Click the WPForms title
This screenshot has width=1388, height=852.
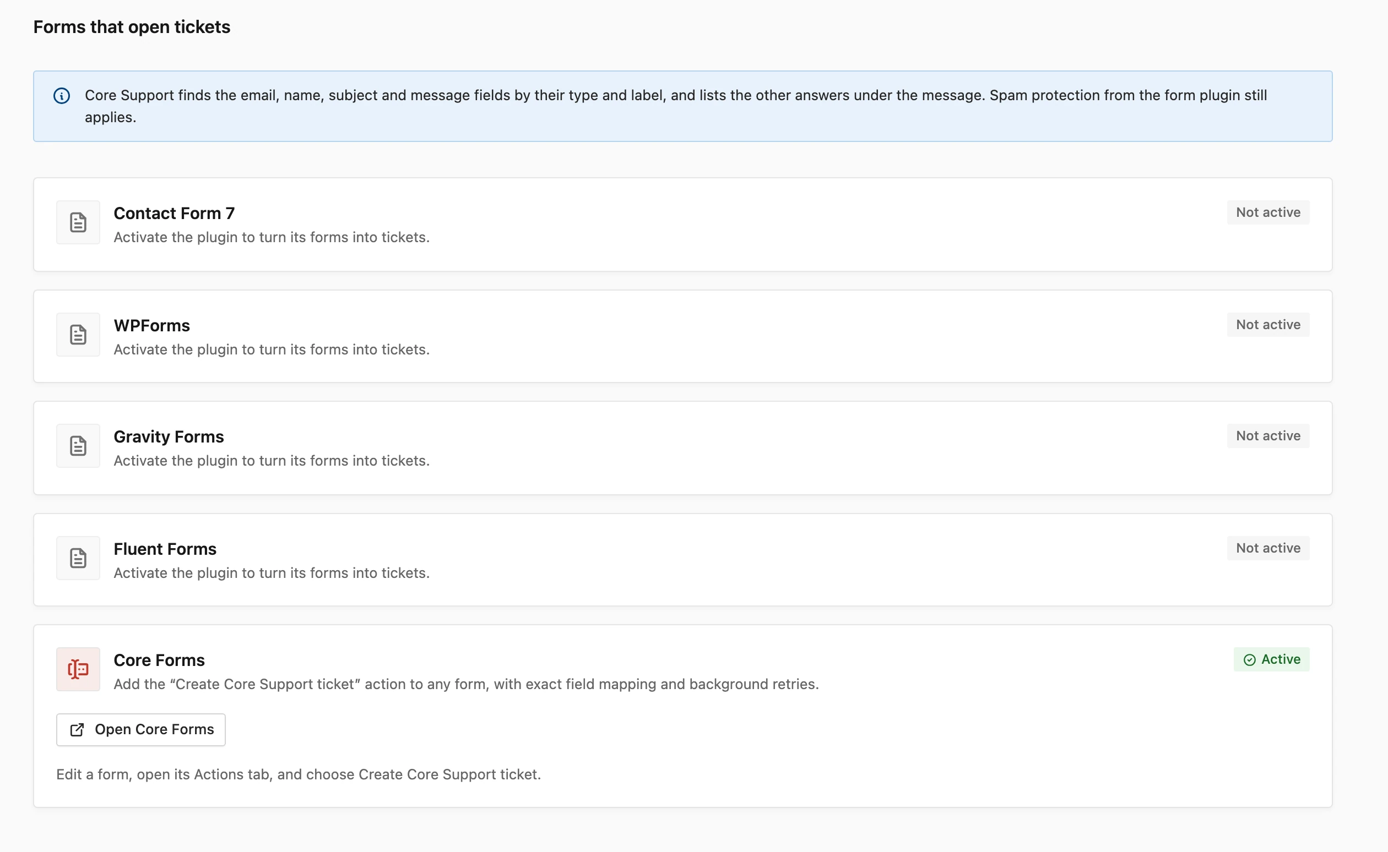[151, 325]
